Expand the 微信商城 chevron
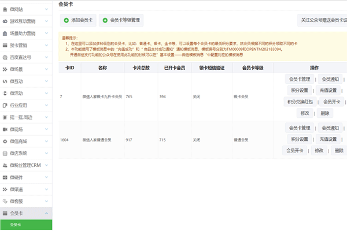 [46, 141]
